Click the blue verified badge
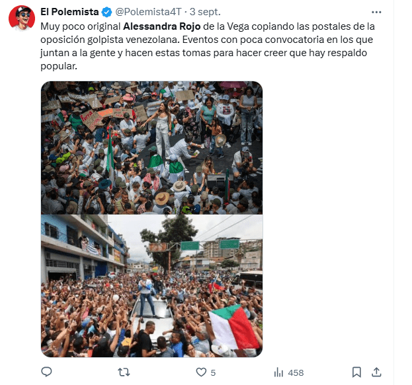Viewport: 412px width, 385px height. (x=106, y=12)
